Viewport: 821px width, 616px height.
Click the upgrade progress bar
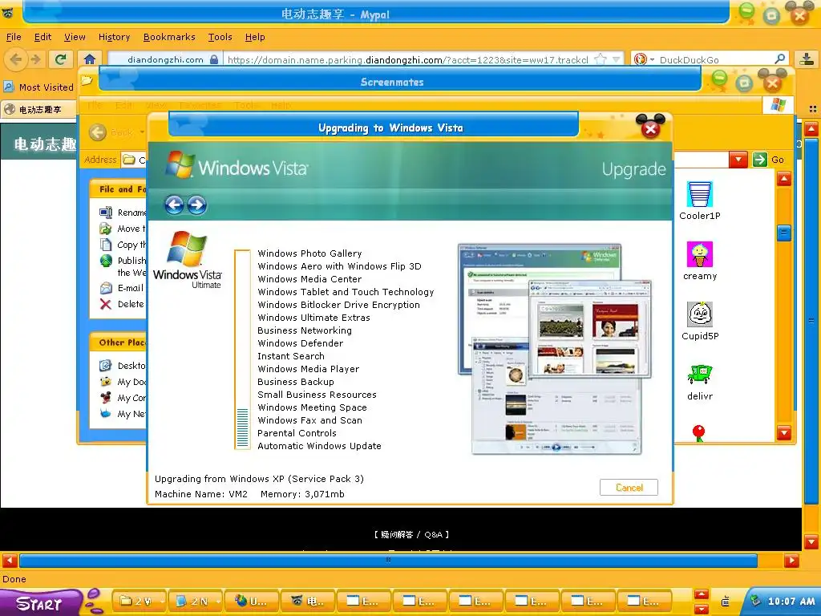(x=242, y=350)
